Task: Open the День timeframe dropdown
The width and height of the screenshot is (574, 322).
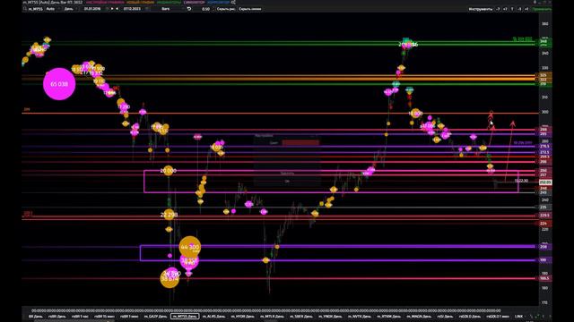Action: point(70,9)
